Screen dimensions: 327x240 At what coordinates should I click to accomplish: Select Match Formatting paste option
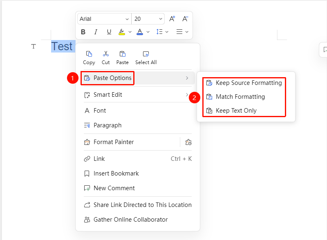coord(246,97)
